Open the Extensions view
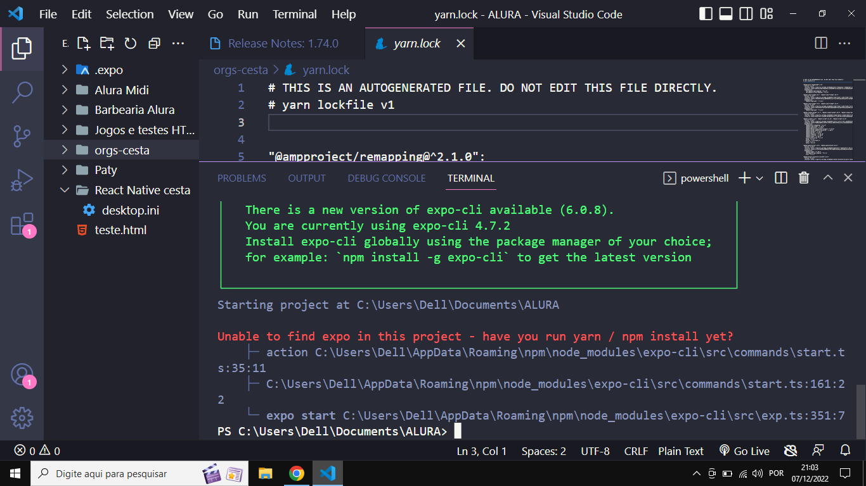 tap(22, 224)
